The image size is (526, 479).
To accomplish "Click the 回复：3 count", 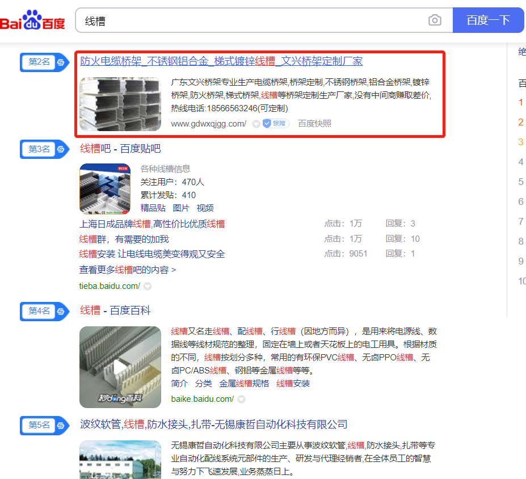I will point(401,224).
